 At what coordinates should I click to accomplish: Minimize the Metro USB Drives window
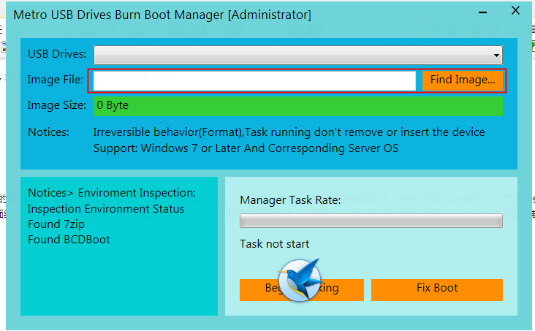(482, 12)
